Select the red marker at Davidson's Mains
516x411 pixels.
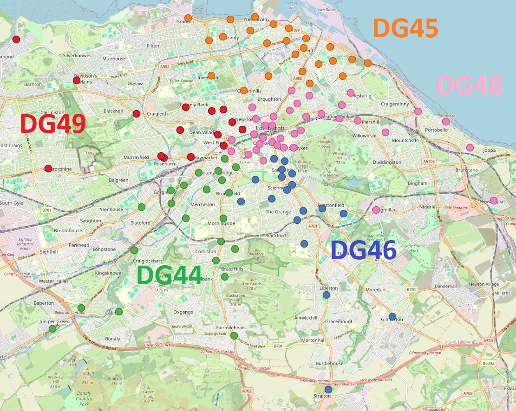click(x=77, y=80)
